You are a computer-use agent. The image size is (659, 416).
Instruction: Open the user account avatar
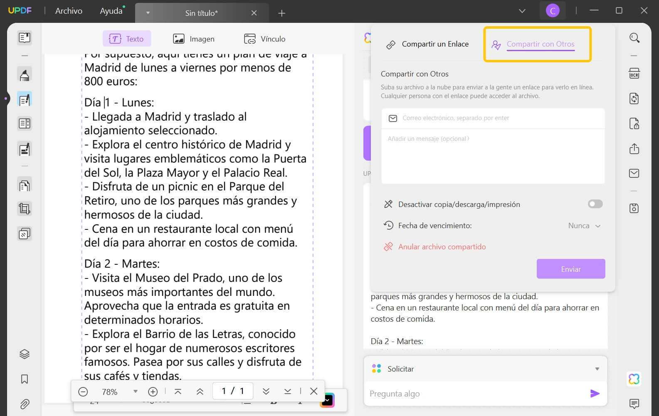point(553,11)
